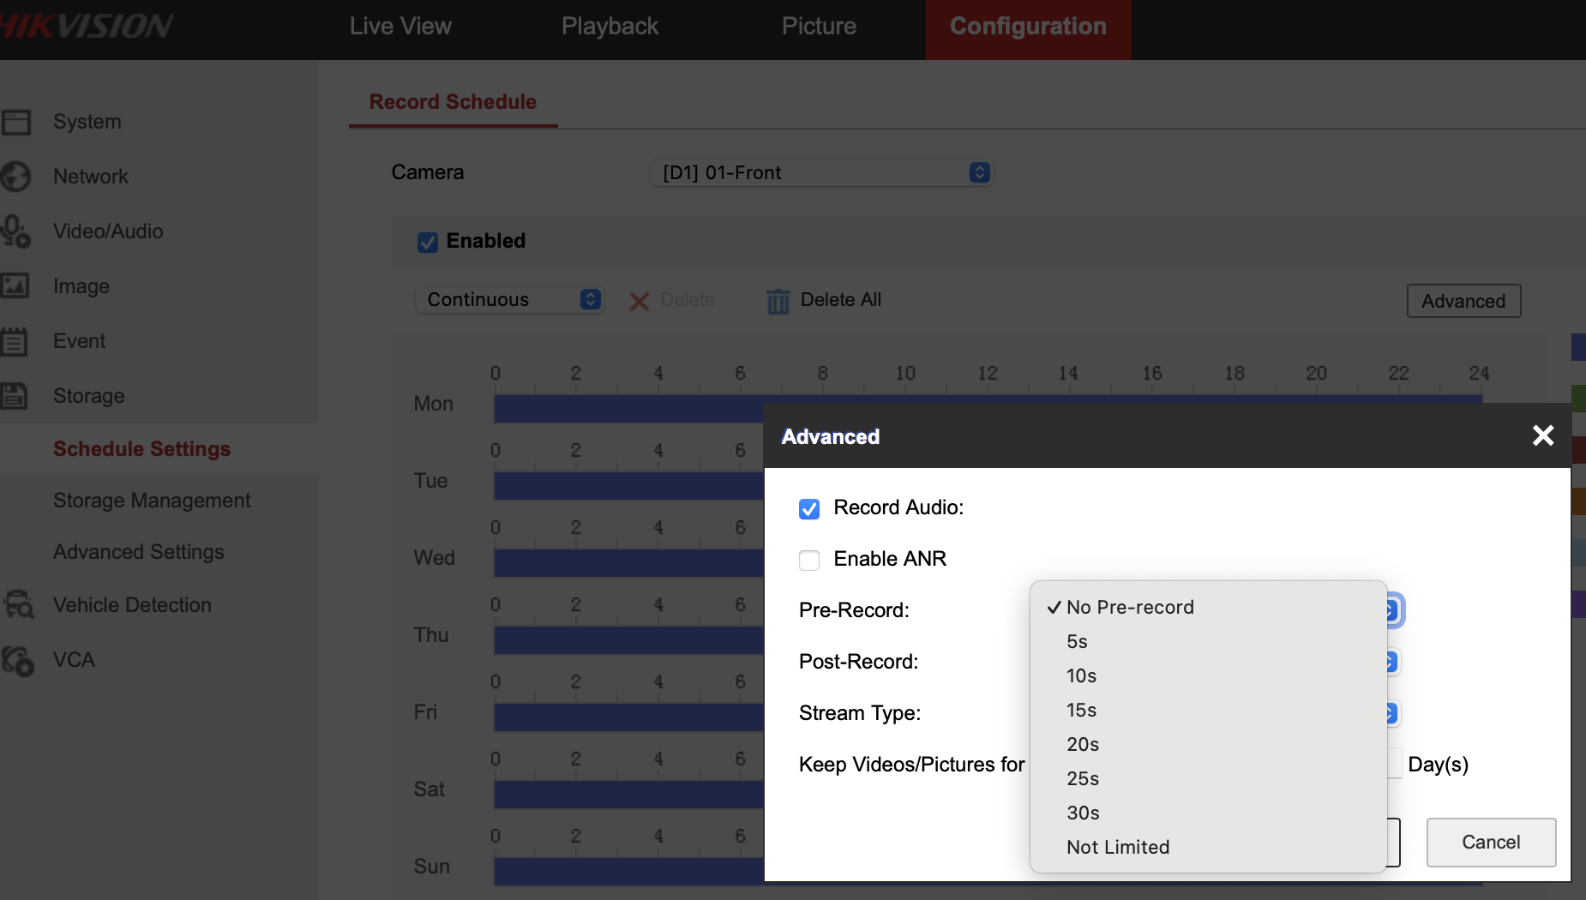Open the Image settings icon
Screen dimensions: 1586x900
(16, 286)
